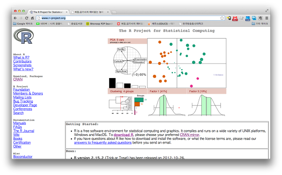Screen dimensions: 282x175
Task: Open a new tab with the tab button
Action: (x=114, y=12)
